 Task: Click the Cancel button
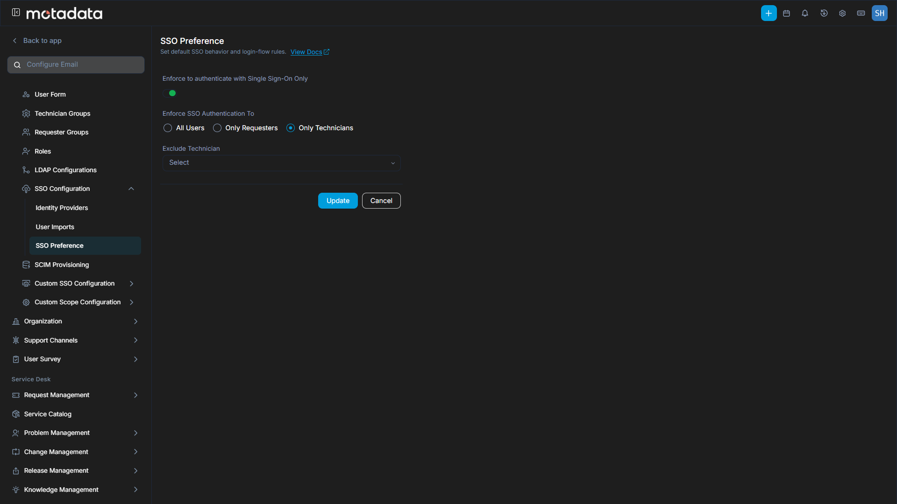click(x=381, y=201)
